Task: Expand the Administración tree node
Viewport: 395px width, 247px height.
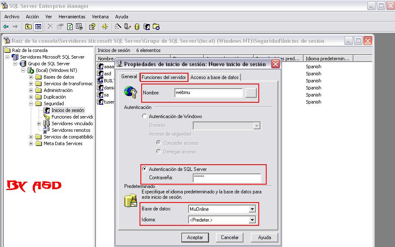Action: [x=31, y=90]
